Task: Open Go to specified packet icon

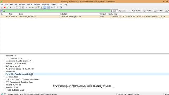Action: (x=36, y=8)
